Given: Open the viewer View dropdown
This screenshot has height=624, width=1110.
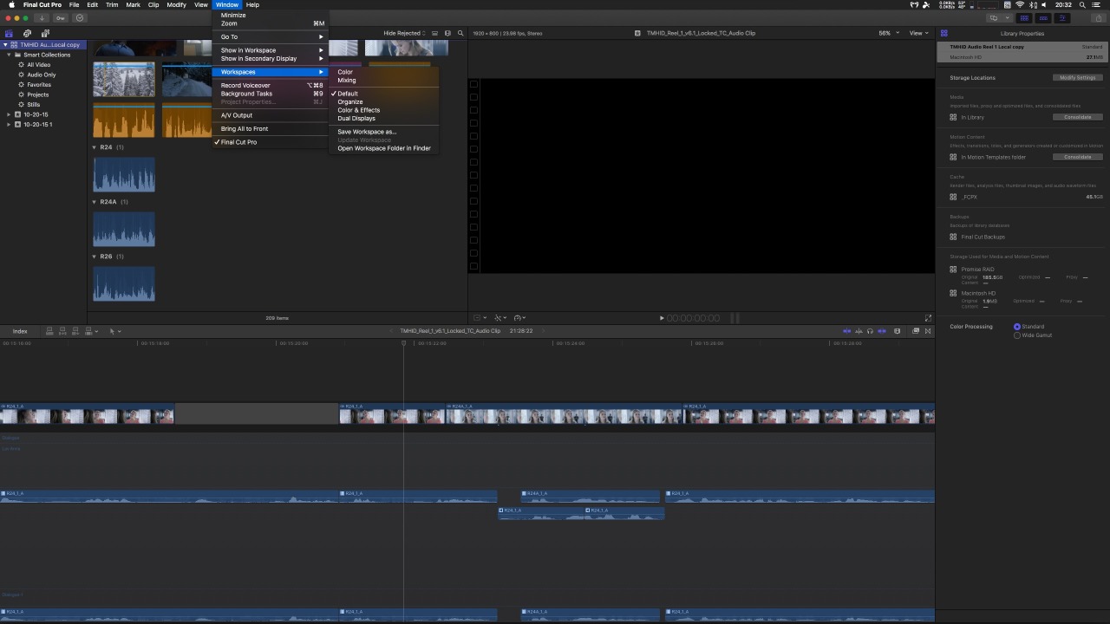Looking at the screenshot, I should pos(917,33).
